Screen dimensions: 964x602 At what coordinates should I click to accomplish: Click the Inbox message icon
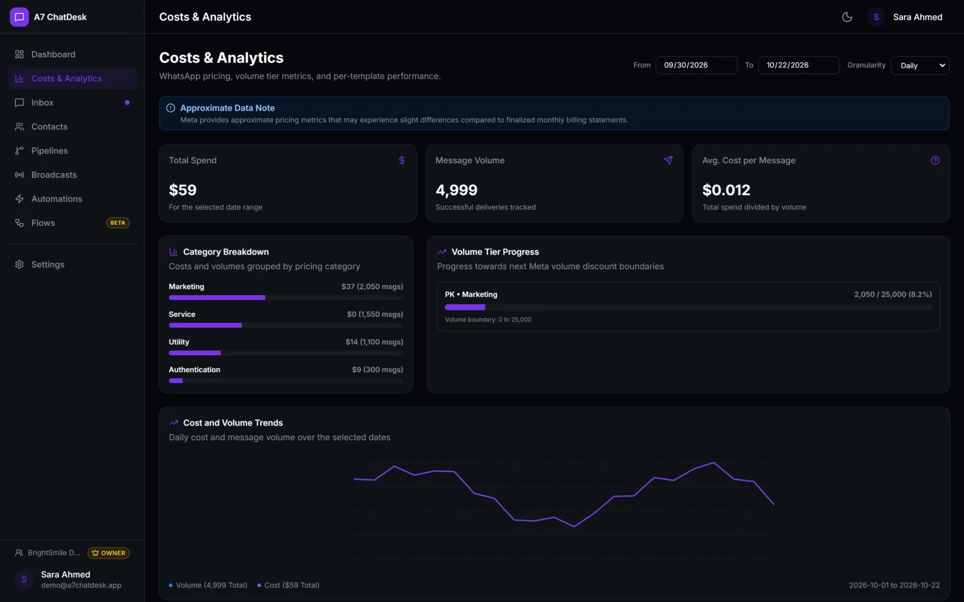point(19,102)
